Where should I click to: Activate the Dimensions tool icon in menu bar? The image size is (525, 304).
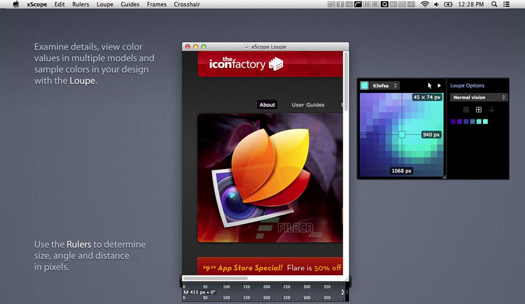tap(349, 4)
